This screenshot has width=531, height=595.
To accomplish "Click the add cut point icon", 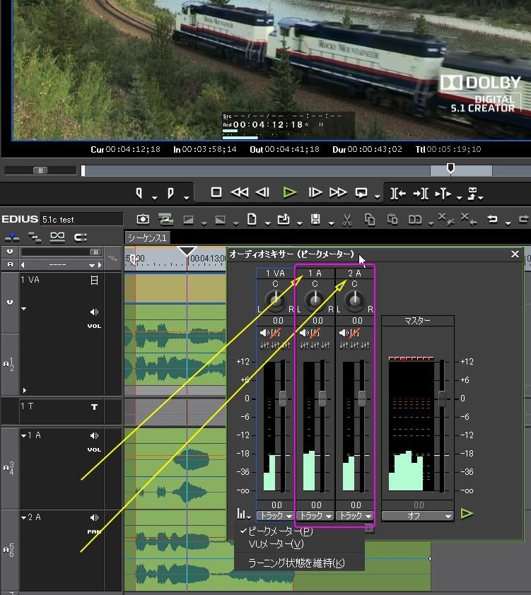I will click(443, 194).
